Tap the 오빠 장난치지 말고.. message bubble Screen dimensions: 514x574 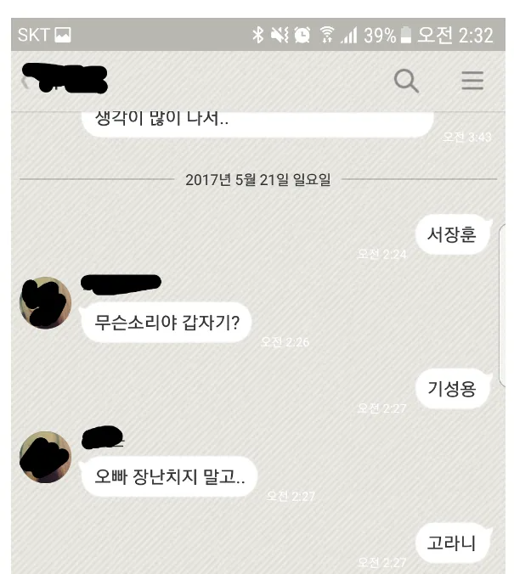coord(169,476)
